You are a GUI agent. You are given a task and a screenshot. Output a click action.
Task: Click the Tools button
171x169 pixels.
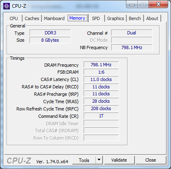[84, 160]
